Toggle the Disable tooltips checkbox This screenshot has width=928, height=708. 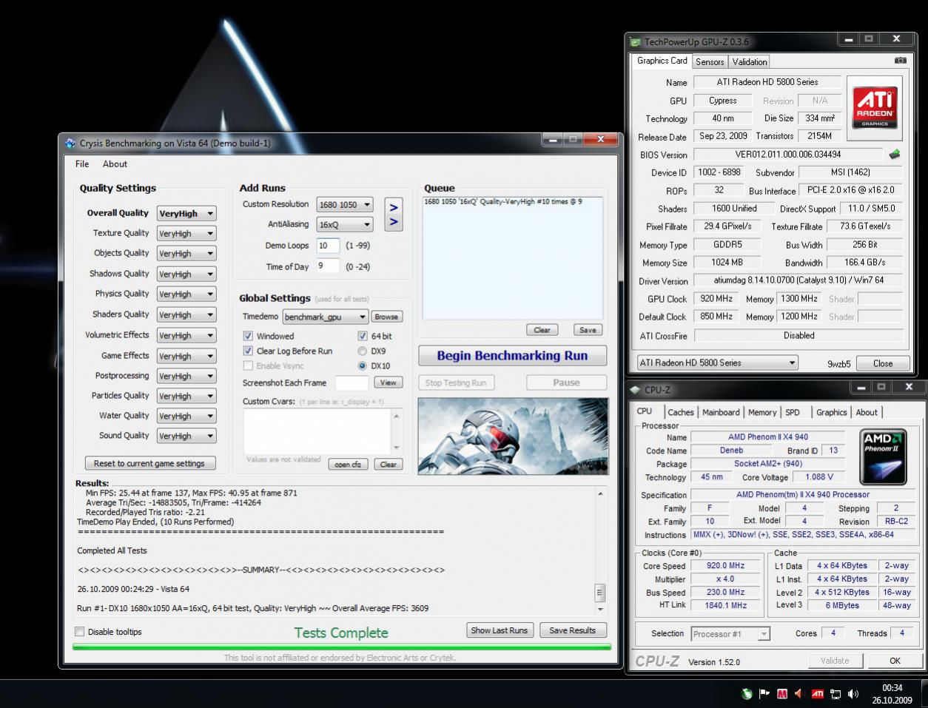click(x=80, y=632)
